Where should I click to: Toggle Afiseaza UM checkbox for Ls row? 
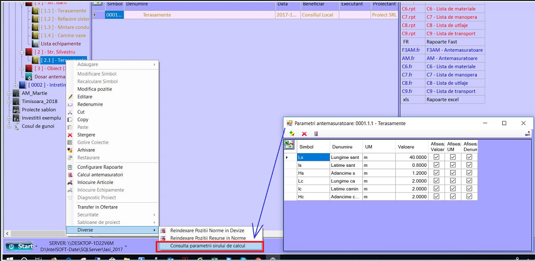pyautogui.click(x=453, y=157)
